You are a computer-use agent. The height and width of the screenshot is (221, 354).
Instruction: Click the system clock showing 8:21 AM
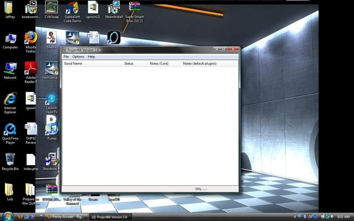point(343,217)
